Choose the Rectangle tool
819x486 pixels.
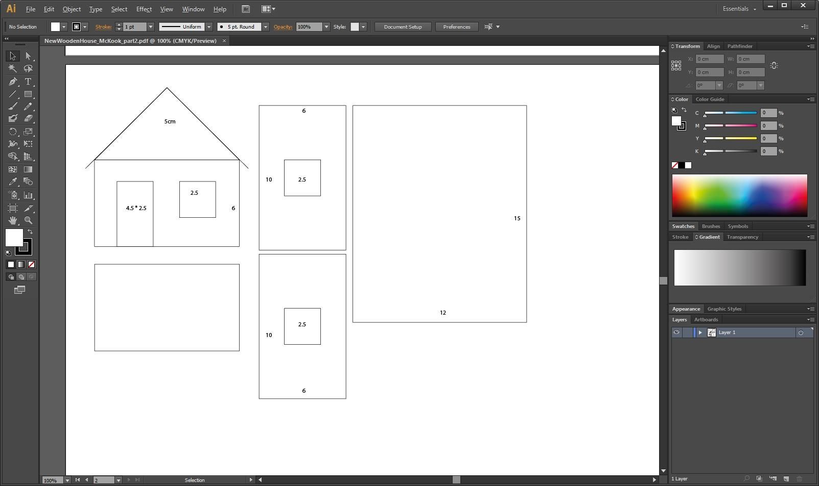pyautogui.click(x=28, y=94)
